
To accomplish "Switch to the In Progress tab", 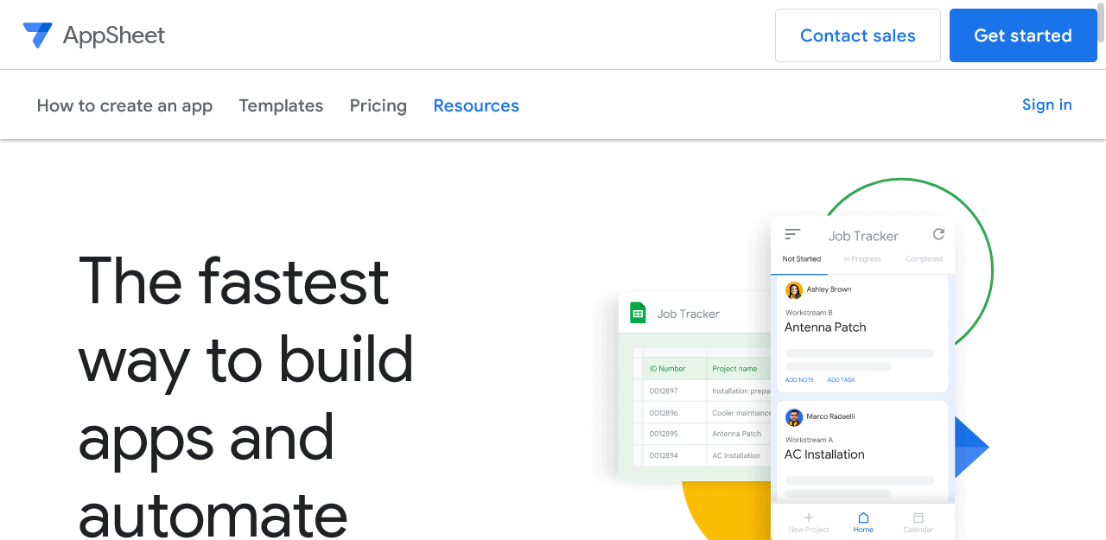I will click(x=861, y=258).
